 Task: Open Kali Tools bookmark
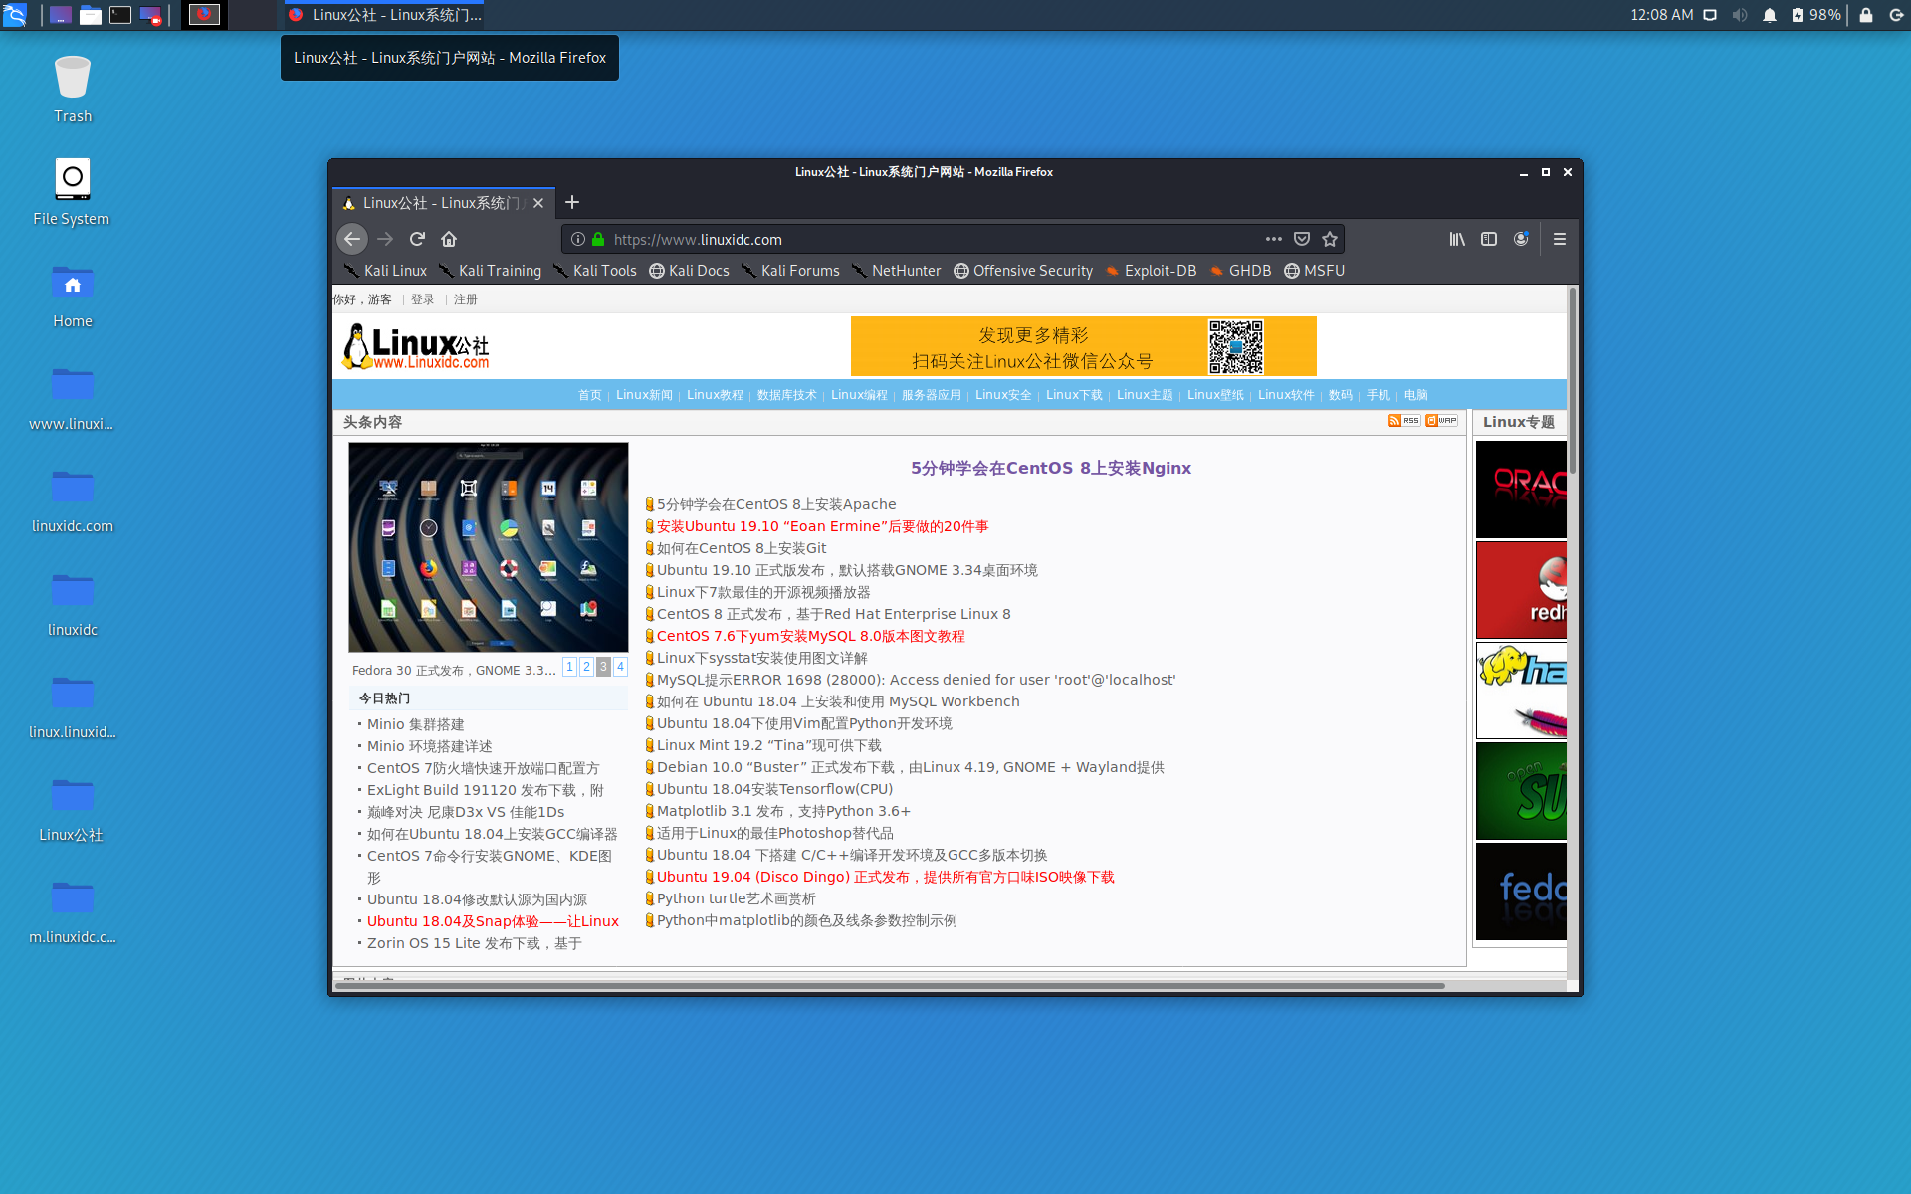[594, 271]
